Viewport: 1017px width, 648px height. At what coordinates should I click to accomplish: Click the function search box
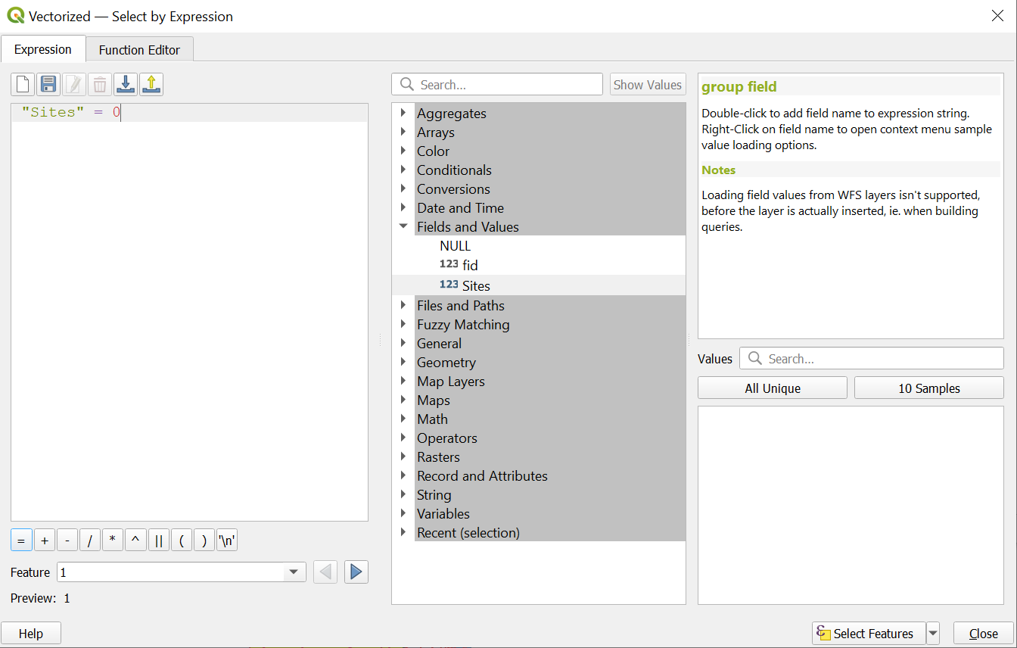[507, 85]
